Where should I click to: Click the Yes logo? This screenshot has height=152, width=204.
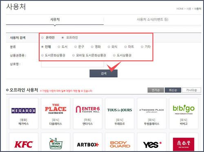click(x=152, y=145)
